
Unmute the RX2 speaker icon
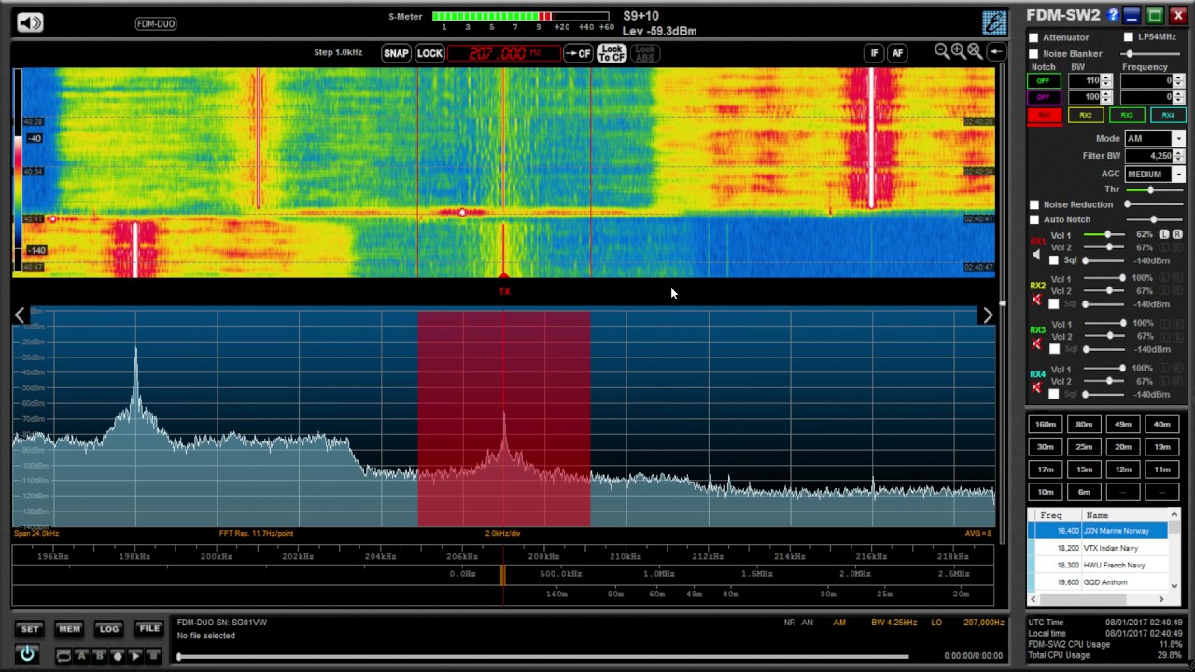point(1036,300)
